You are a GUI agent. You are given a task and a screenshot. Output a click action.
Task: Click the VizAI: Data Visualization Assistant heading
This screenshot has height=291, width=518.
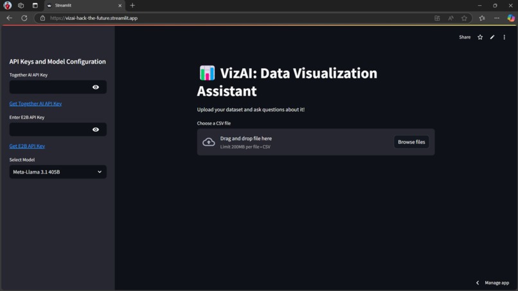(x=287, y=82)
